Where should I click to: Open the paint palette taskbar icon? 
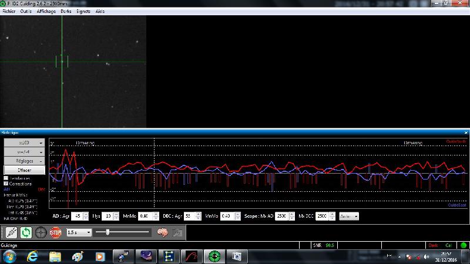pyautogui.click(x=78, y=257)
